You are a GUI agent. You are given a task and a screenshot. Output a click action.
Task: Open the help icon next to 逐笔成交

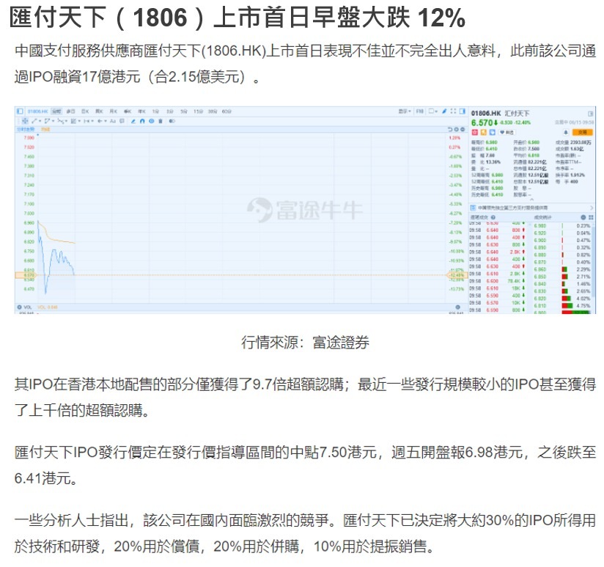click(493, 217)
